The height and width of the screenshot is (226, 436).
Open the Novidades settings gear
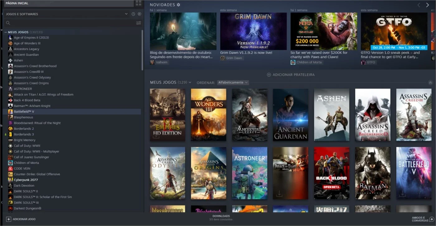click(x=178, y=5)
